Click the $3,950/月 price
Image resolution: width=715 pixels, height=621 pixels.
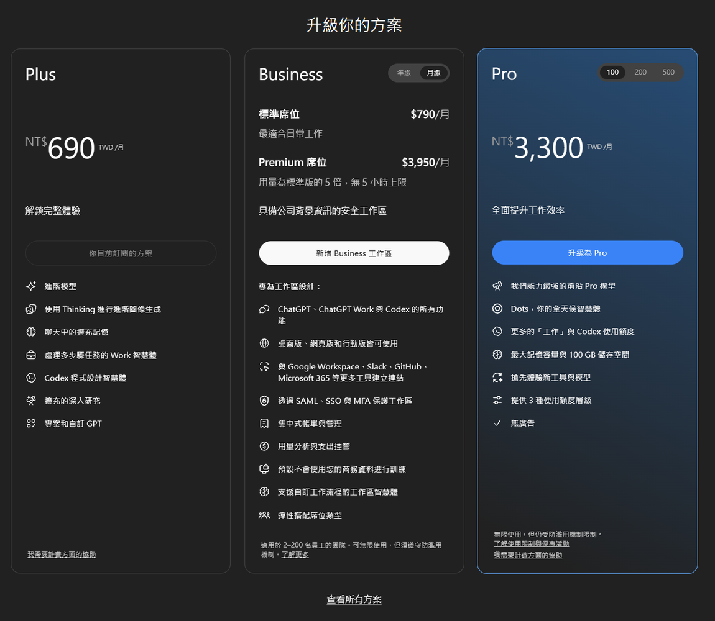tap(425, 162)
